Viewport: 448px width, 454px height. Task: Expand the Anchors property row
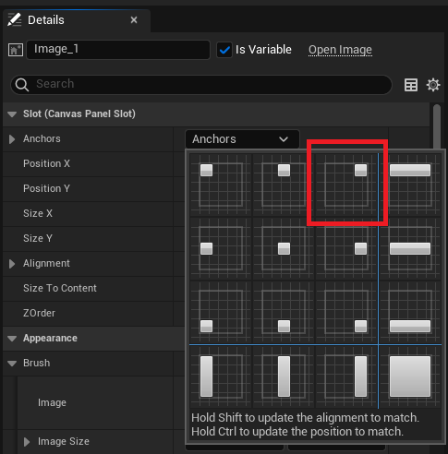pos(12,139)
